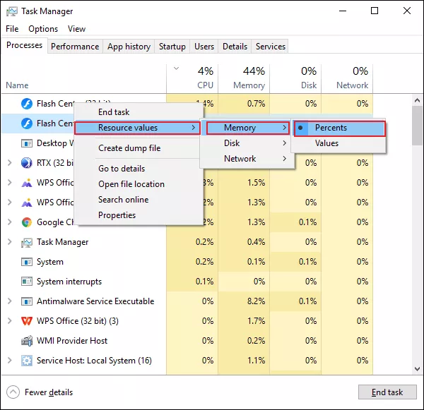
Task: Click the vertical scrollbar thumb
Action: 417,126
